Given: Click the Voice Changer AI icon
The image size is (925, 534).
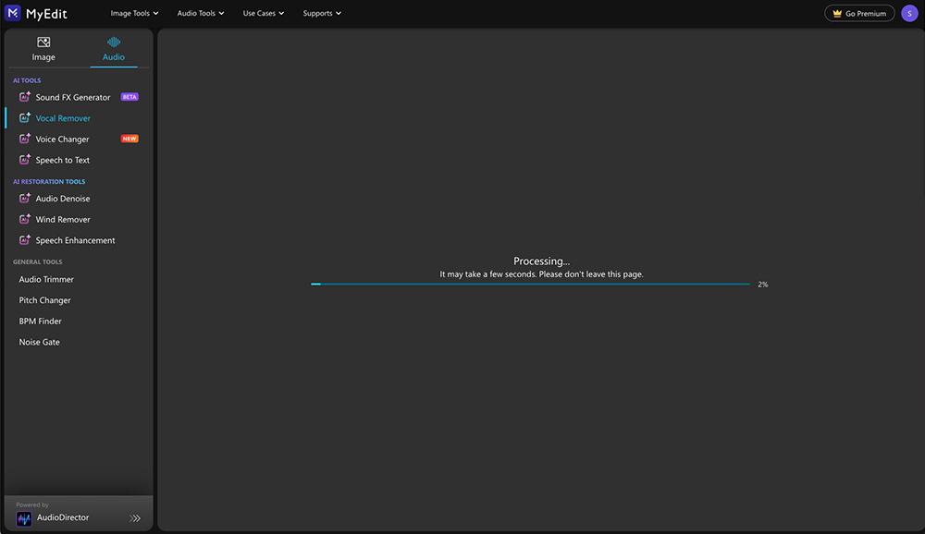Looking at the screenshot, I should 25,139.
